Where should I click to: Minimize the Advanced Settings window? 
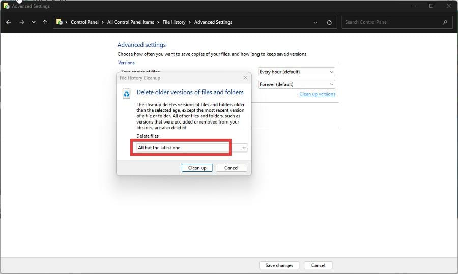click(414, 6)
